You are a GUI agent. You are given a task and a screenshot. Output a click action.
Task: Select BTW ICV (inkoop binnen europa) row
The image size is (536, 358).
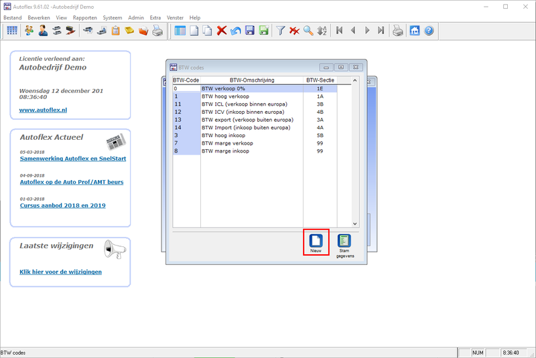pos(255,112)
